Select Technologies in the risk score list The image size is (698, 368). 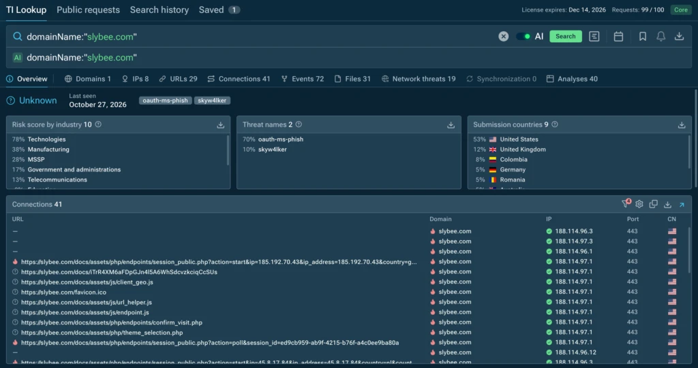click(x=46, y=139)
